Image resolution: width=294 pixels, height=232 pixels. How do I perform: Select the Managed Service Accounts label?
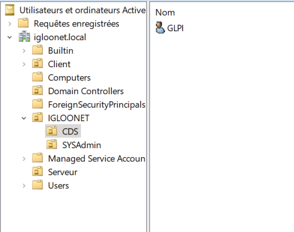pyautogui.click(x=97, y=159)
